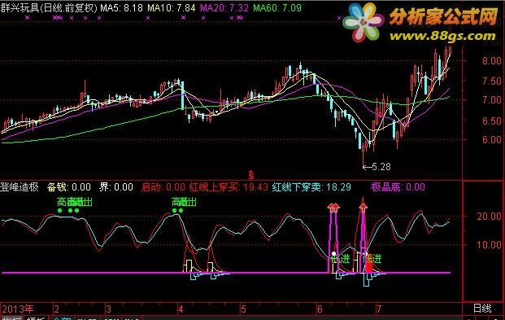
Task: Open the www.88gs.com link
Action: (x=442, y=36)
